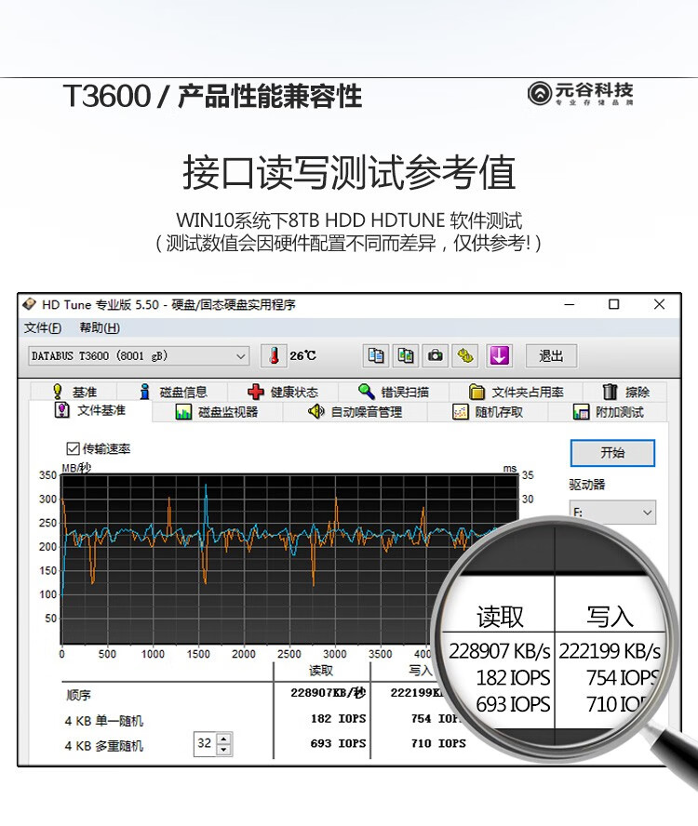Open the 文件(F) menu

(x=43, y=327)
